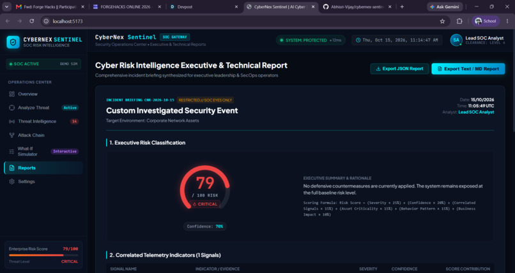
Task: Click the site information icon in address bar
Action: 46,21
